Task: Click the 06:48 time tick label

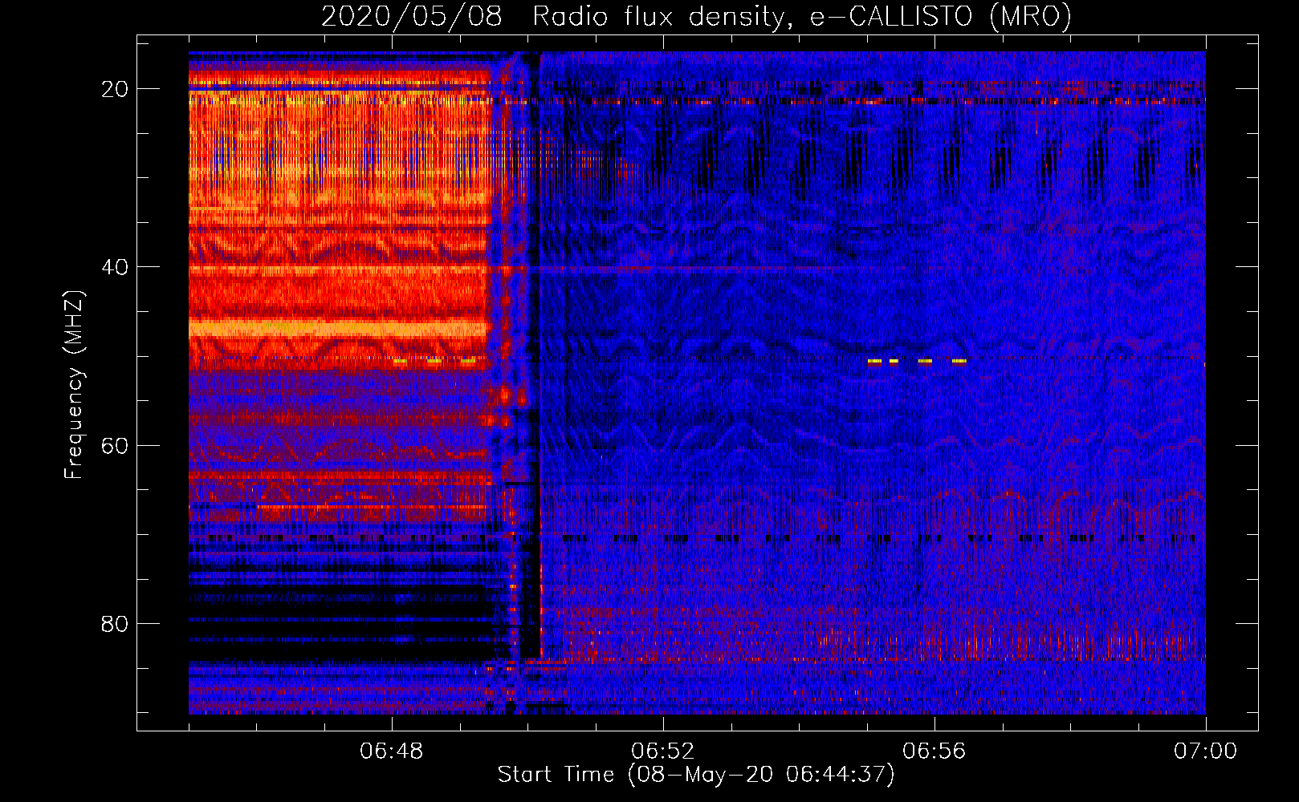Action: pyautogui.click(x=392, y=751)
